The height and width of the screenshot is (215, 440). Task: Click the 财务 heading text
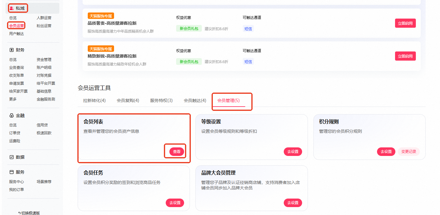pos(20,50)
